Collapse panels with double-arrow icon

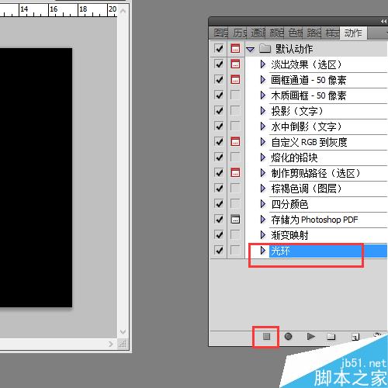(x=384, y=22)
